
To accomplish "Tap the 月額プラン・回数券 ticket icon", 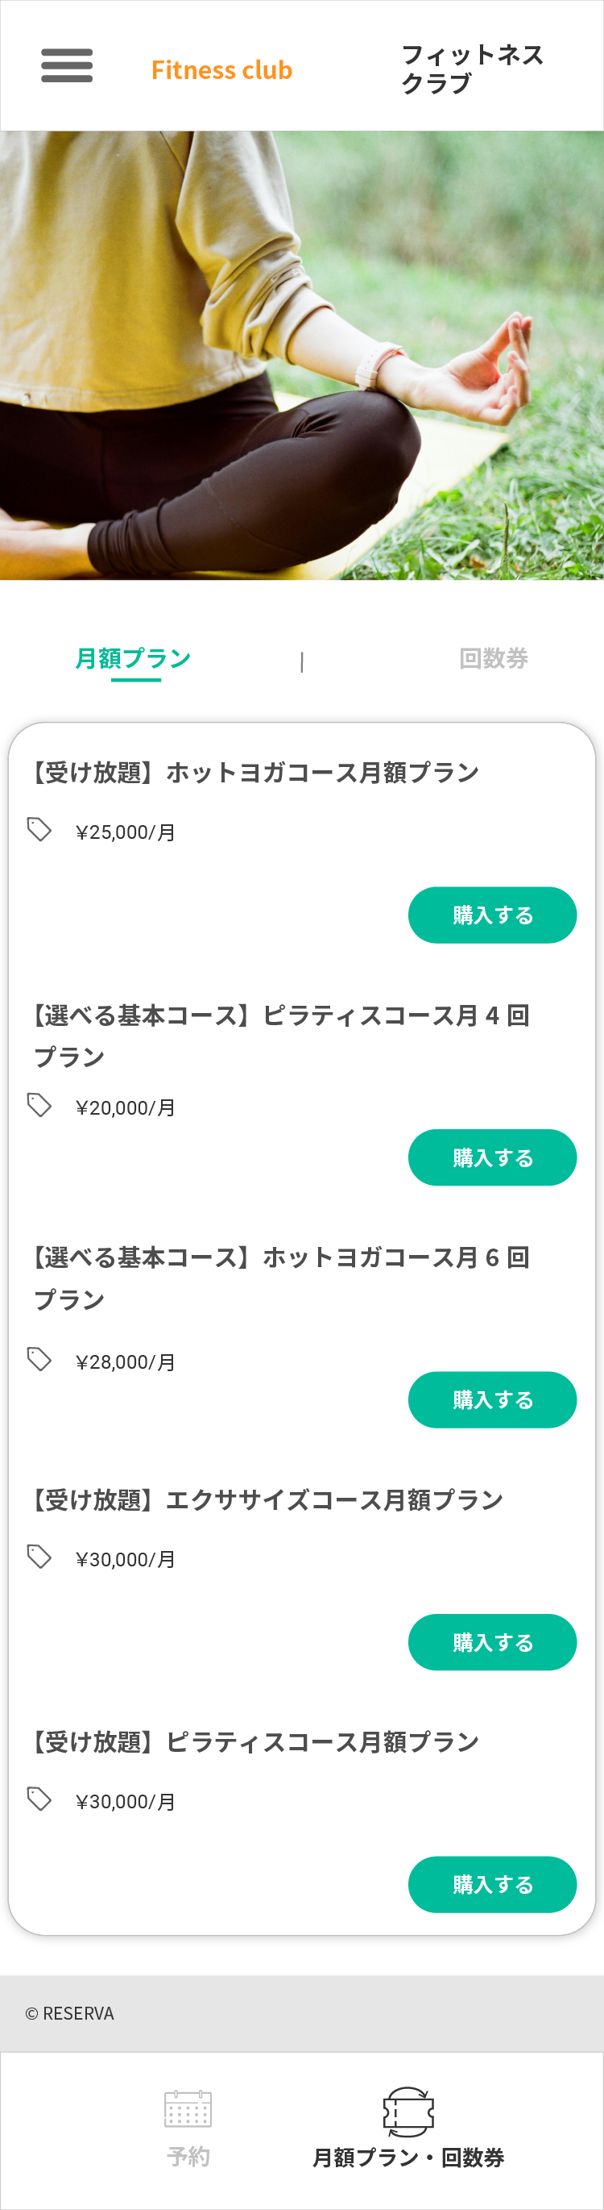I will (x=407, y=2112).
